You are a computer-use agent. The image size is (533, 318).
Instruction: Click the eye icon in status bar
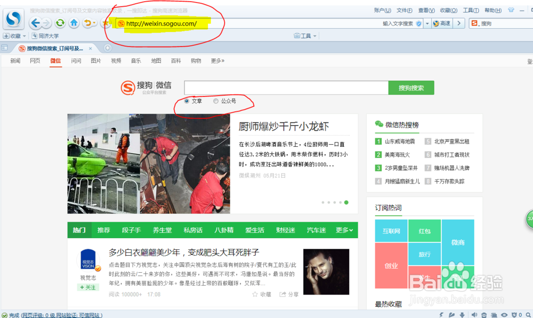pyautogui.click(x=504, y=315)
